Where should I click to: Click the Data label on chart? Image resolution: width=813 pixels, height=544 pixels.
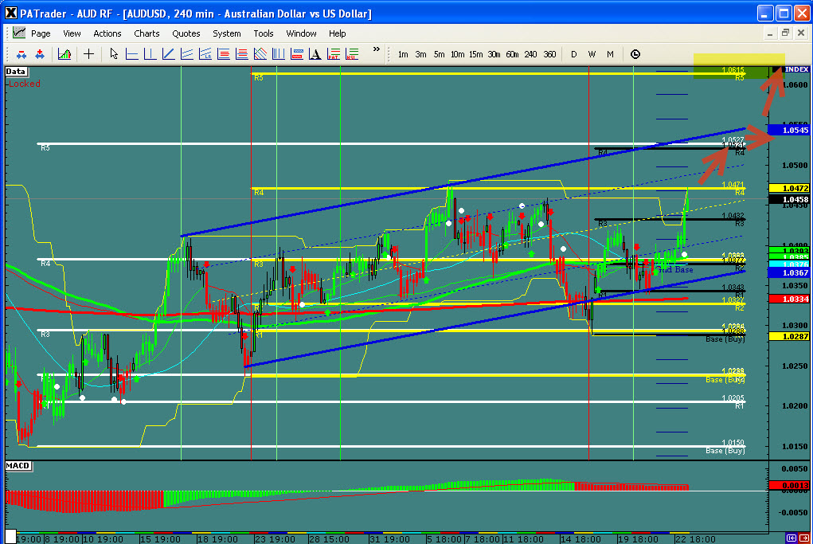(15, 71)
